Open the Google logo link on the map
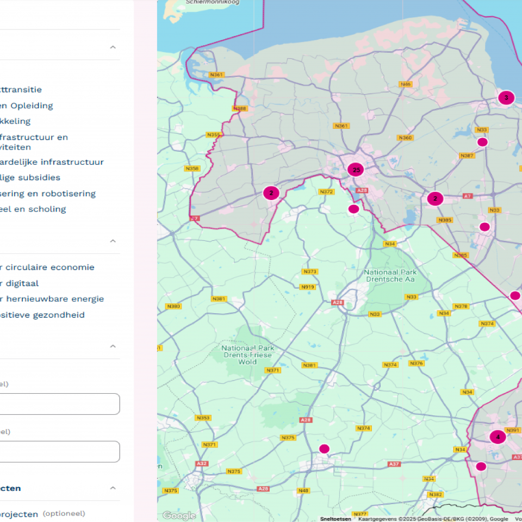This screenshot has height=522, width=522. (179, 515)
